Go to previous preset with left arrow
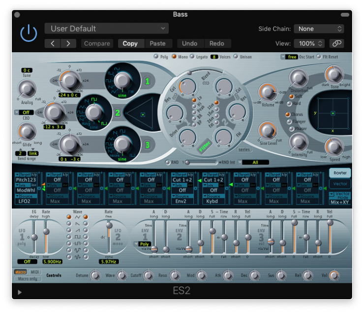Image resolution: width=364 pixels, height=313 pixels. tap(53, 43)
